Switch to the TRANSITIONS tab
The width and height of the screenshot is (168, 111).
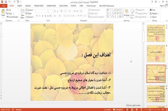[x=39, y=6]
